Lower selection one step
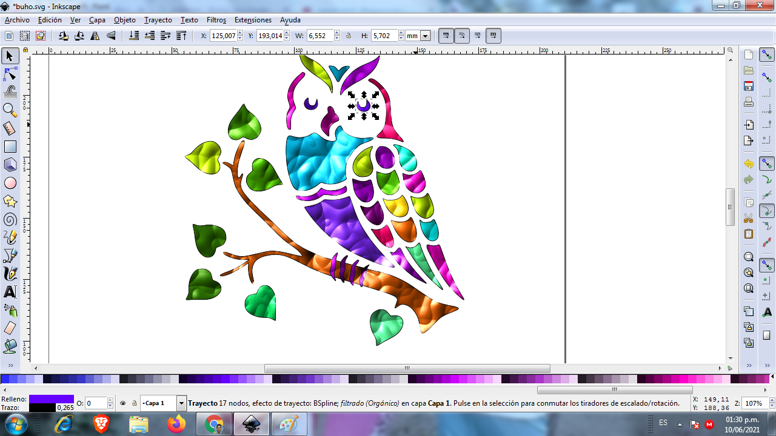This screenshot has height=436, width=776. click(x=150, y=36)
